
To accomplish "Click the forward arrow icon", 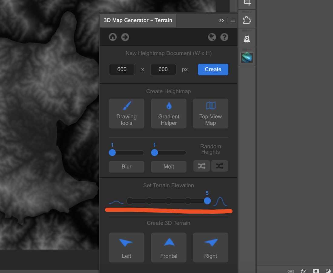I will click(125, 37).
